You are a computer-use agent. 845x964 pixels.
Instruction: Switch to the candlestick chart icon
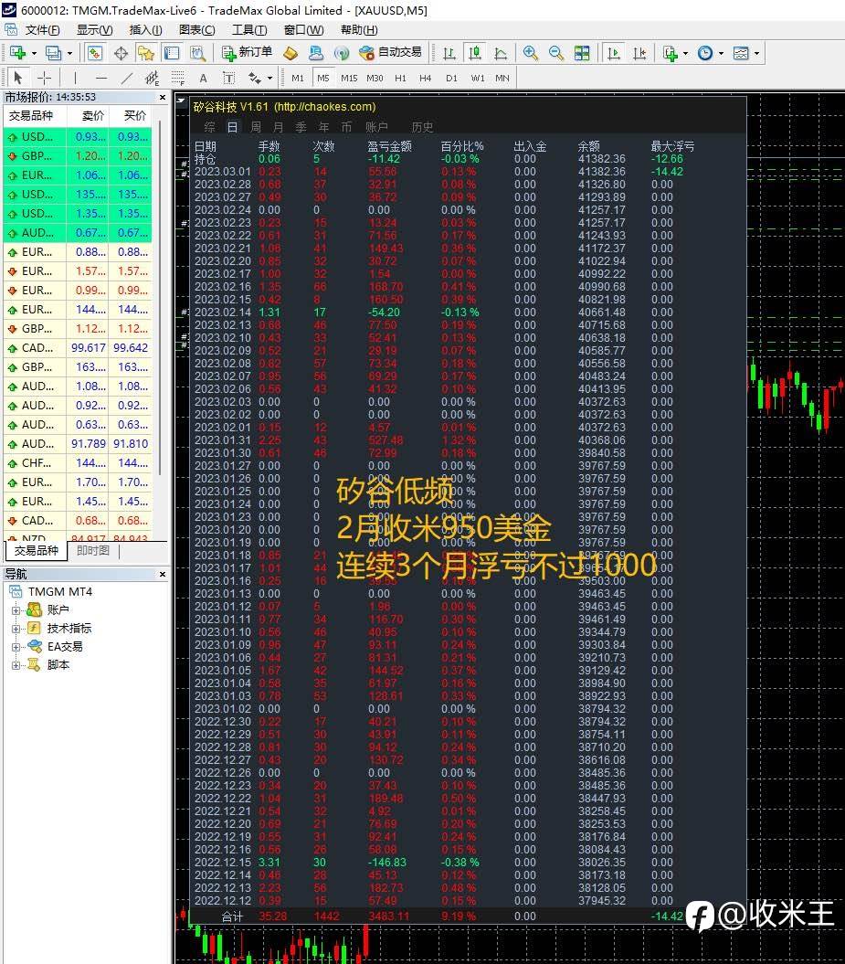tap(475, 53)
